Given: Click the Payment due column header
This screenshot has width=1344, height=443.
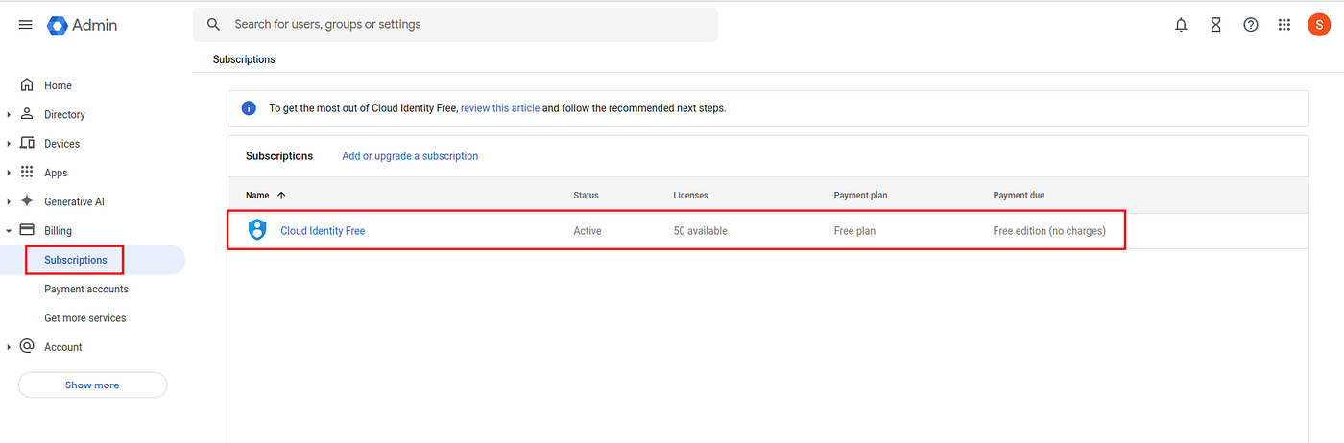Looking at the screenshot, I should pos(1019,195).
